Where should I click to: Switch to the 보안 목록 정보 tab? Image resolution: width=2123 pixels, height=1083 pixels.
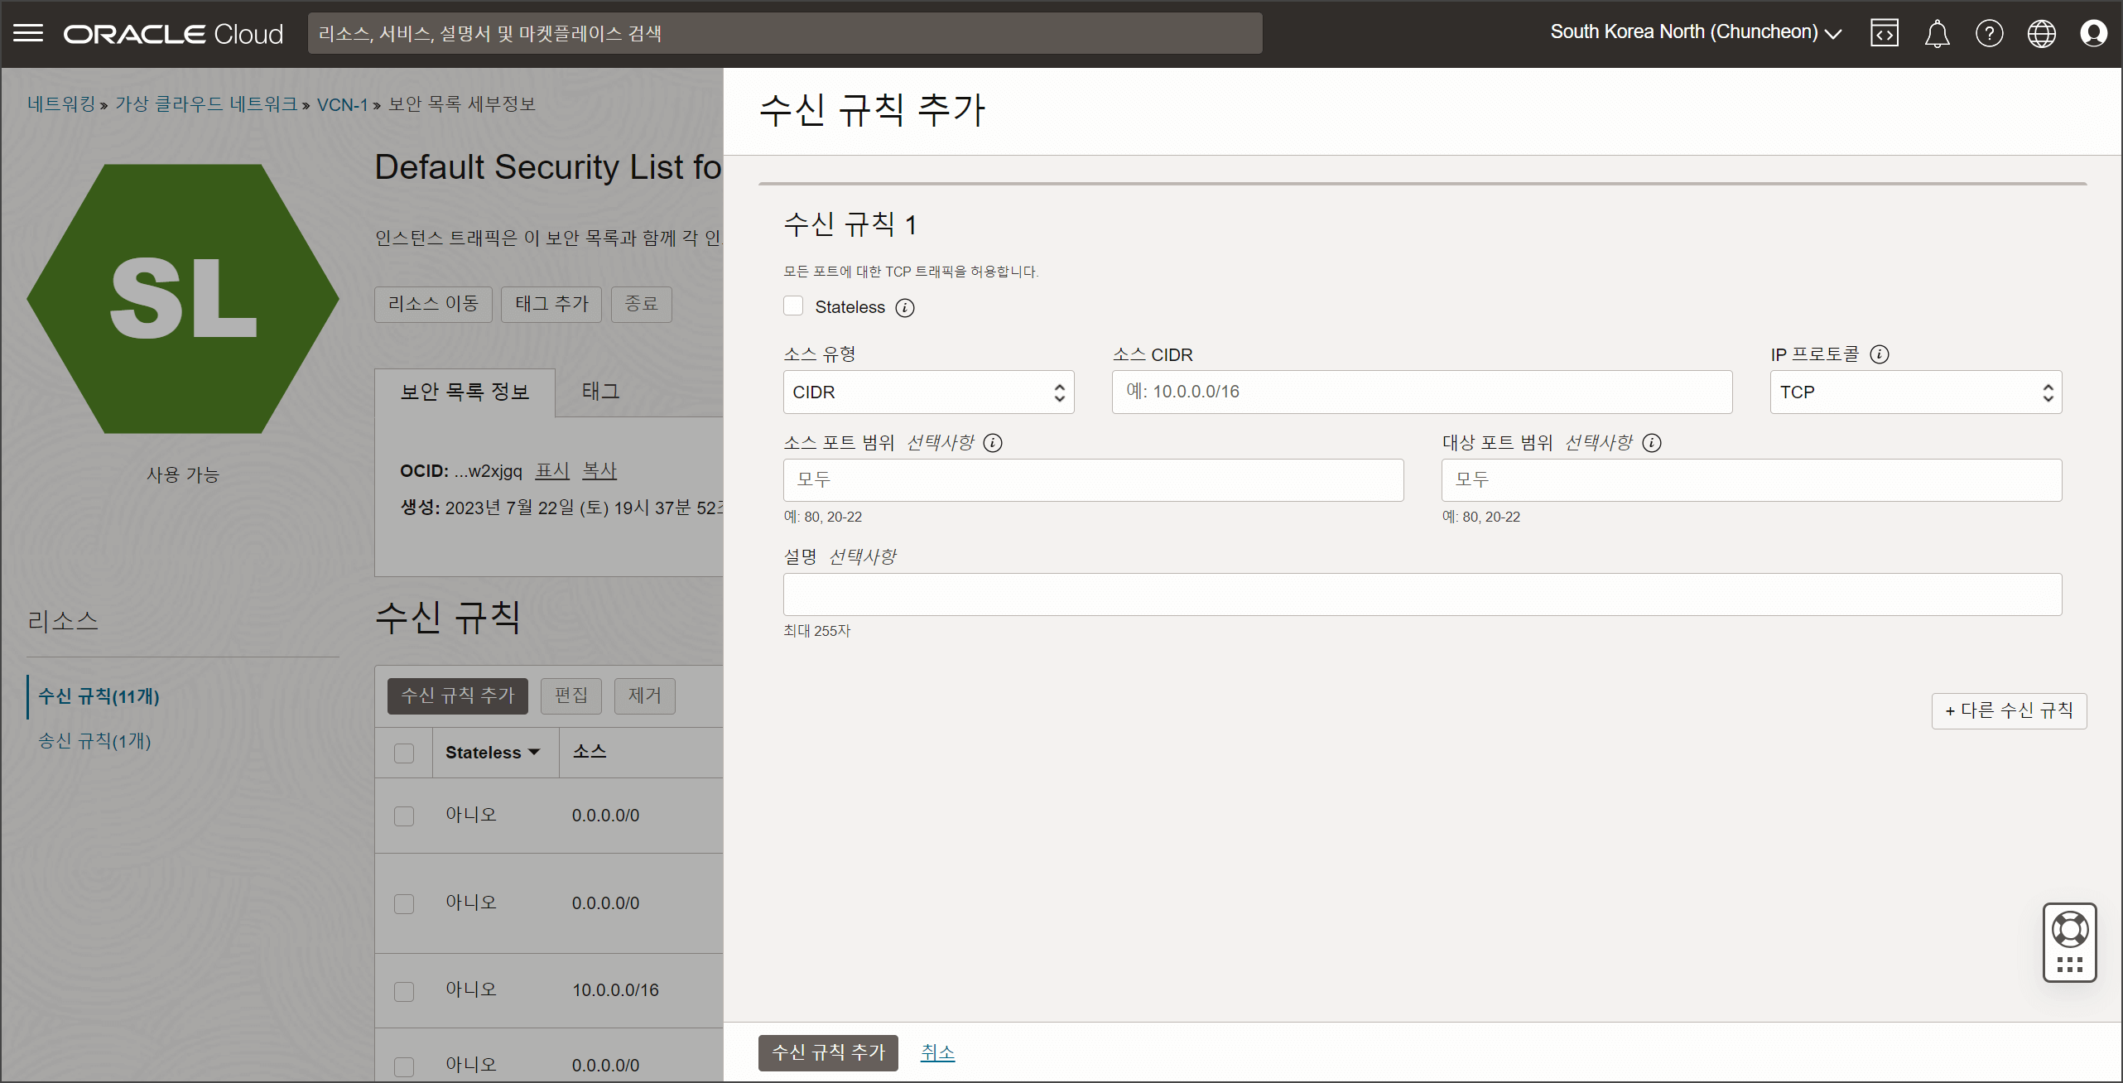(465, 392)
